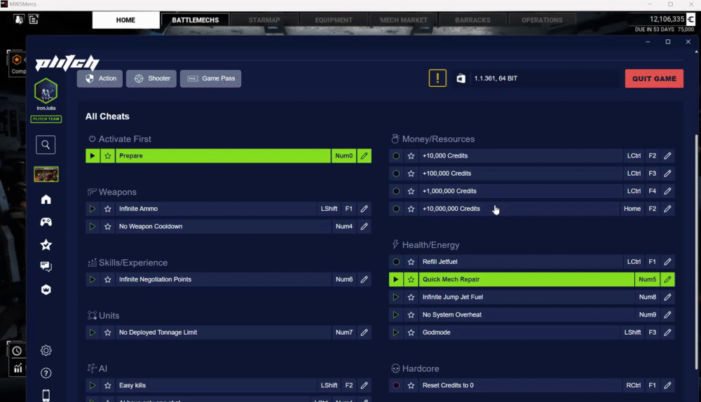Image resolution: width=701 pixels, height=402 pixels.
Task: Open the help question mark icon
Action: point(46,373)
